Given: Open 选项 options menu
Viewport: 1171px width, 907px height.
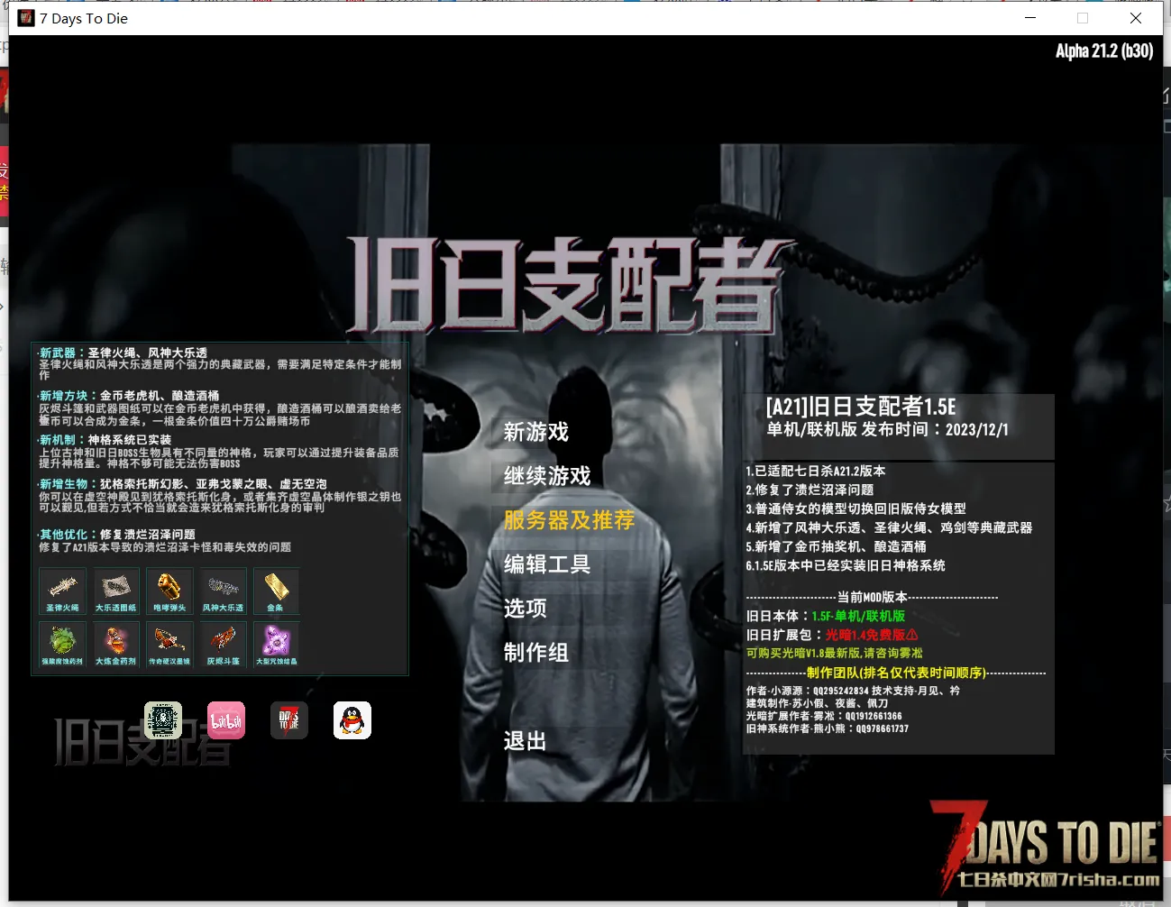Looking at the screenshot, I should tap(526, 609).
